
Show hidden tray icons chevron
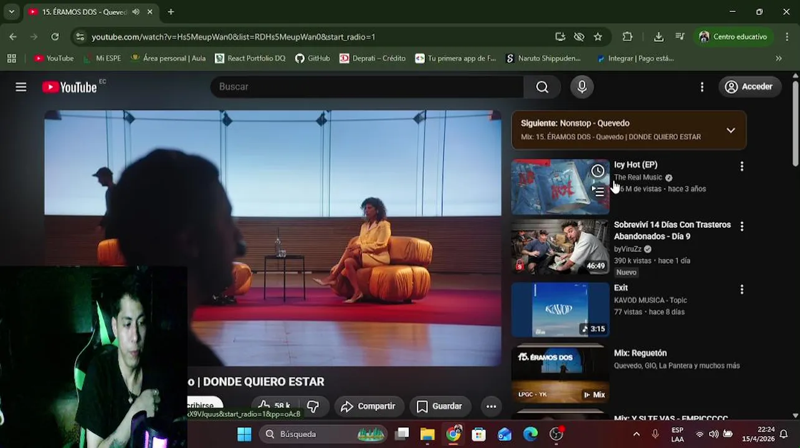click(x=636, y=434)
